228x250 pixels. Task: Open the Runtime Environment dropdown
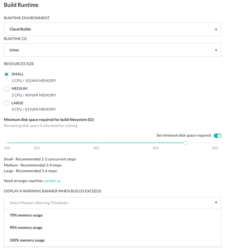coord(112,29)
